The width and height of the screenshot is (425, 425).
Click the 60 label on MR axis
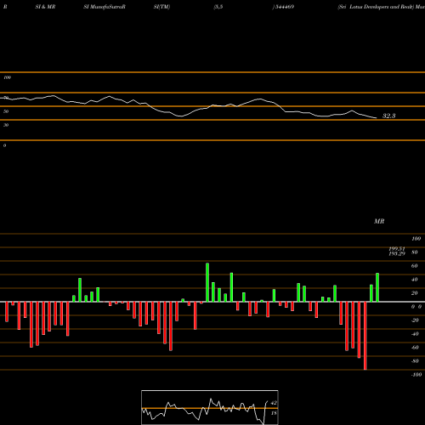click(x=415, y=266)
